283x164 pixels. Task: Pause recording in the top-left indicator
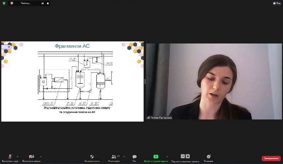tap(42, 3)
